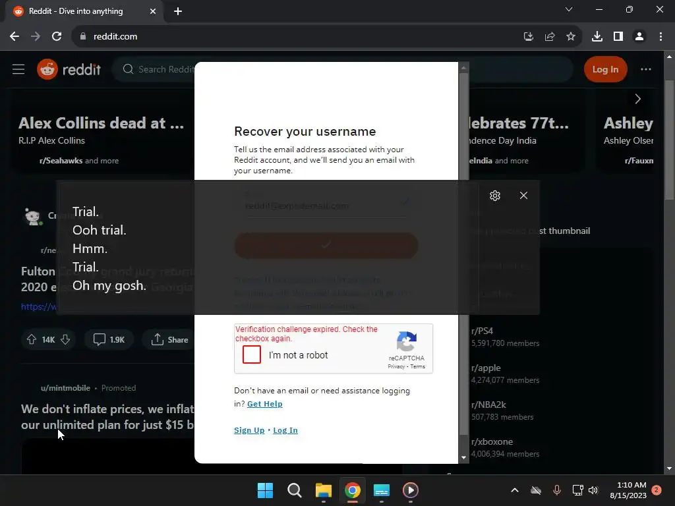Open Chrome profile menu

click(x=639, y=37)
